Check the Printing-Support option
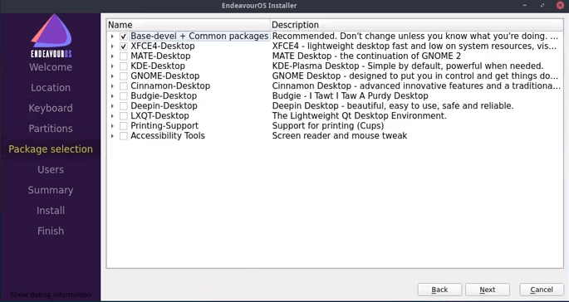The width and height of the screenshot is (569, 302). coord(124,126)
